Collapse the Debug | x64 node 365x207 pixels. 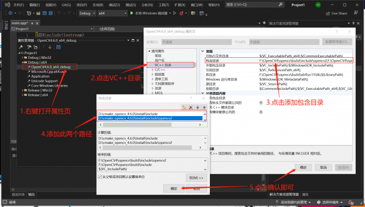[23, 62]
